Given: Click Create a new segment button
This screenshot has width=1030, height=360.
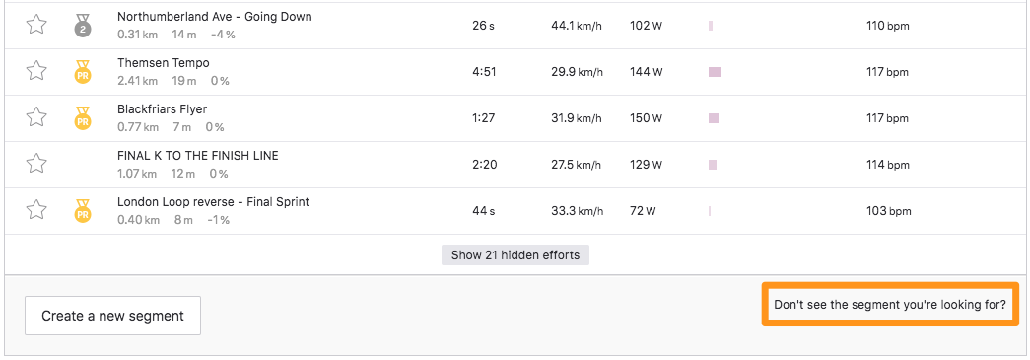Looking at the screenshot, I should [112, 316].
